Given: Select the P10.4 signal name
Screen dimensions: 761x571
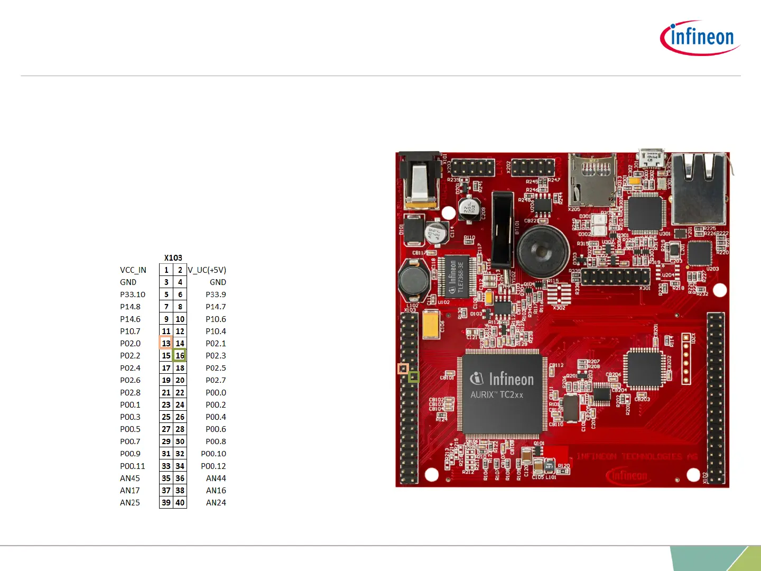Looking at the screenshot, I should pyautogui.click(x=216, y=331).
